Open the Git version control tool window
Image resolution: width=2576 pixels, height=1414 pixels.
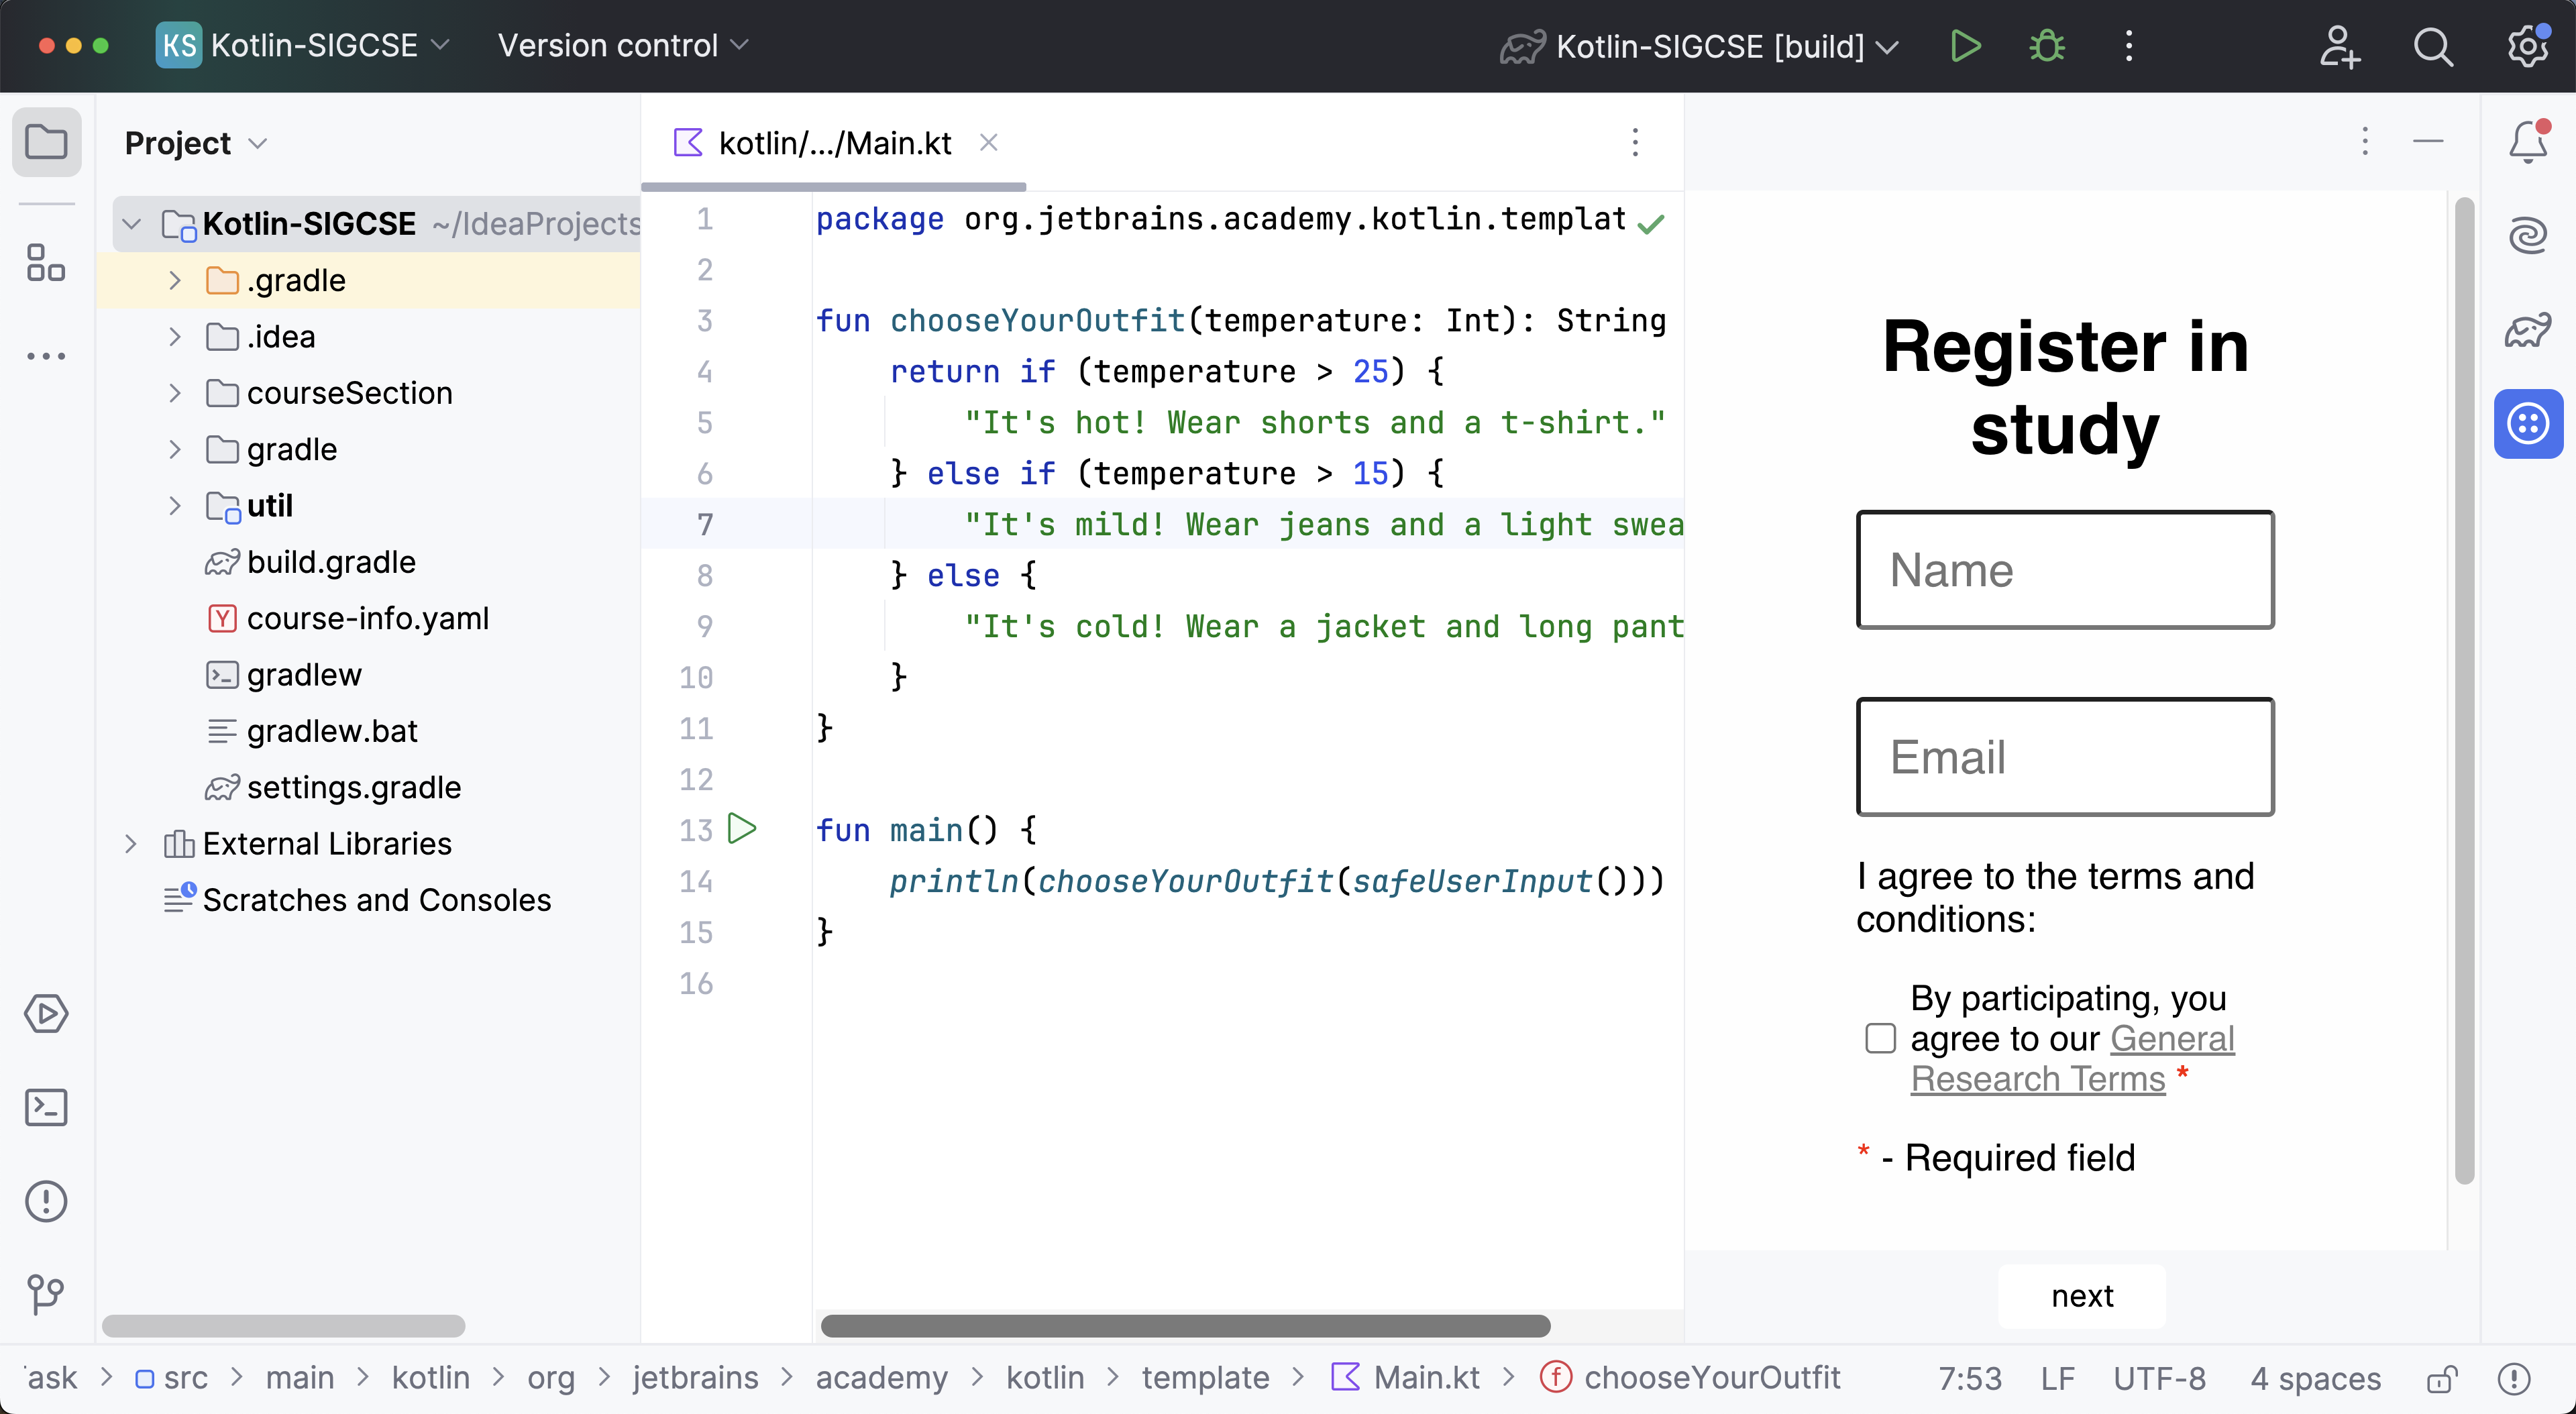(46, 1294)
